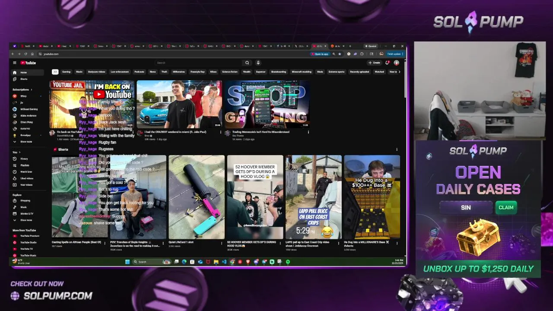Click the browser home icon
Screen dimensions: 553x311
coord(32,54)
